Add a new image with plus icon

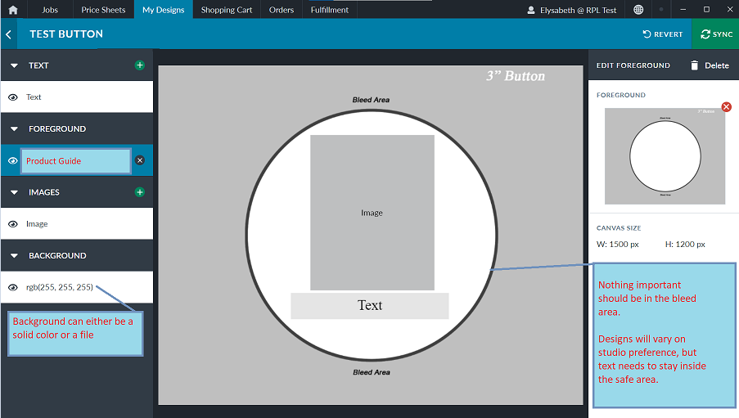[139, 192]
